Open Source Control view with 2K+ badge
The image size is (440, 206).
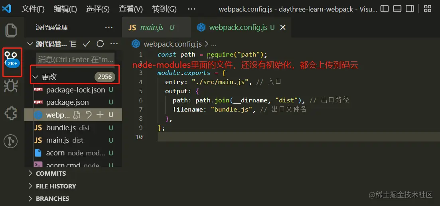point(12,60)
